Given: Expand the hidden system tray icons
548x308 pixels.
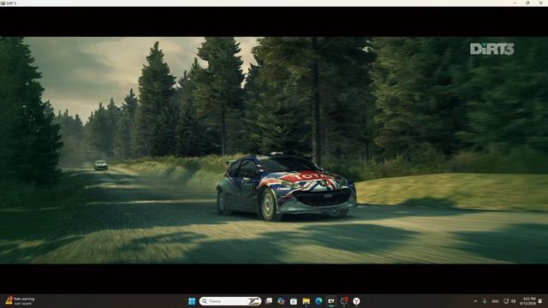Looking at the screenshot, I should 475,301.
